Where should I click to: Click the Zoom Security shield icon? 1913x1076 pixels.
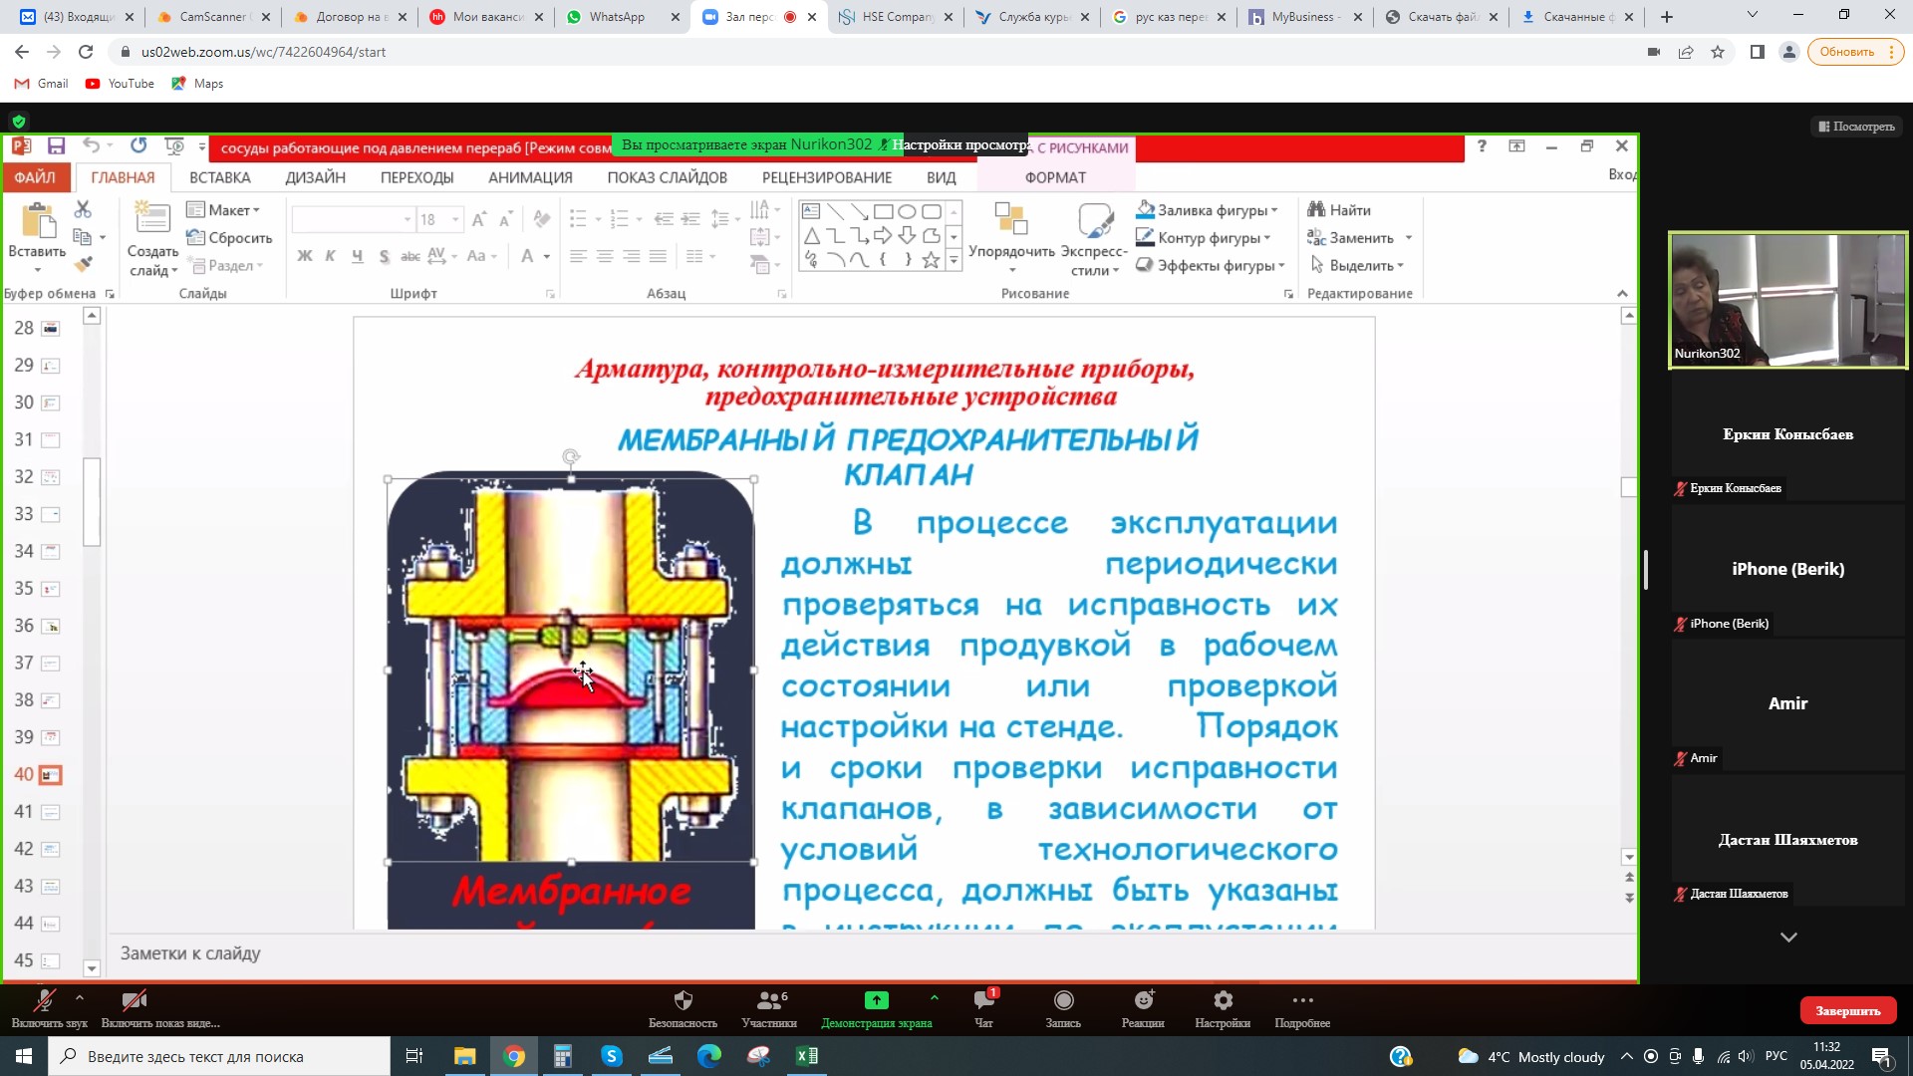coord(683,1000)
